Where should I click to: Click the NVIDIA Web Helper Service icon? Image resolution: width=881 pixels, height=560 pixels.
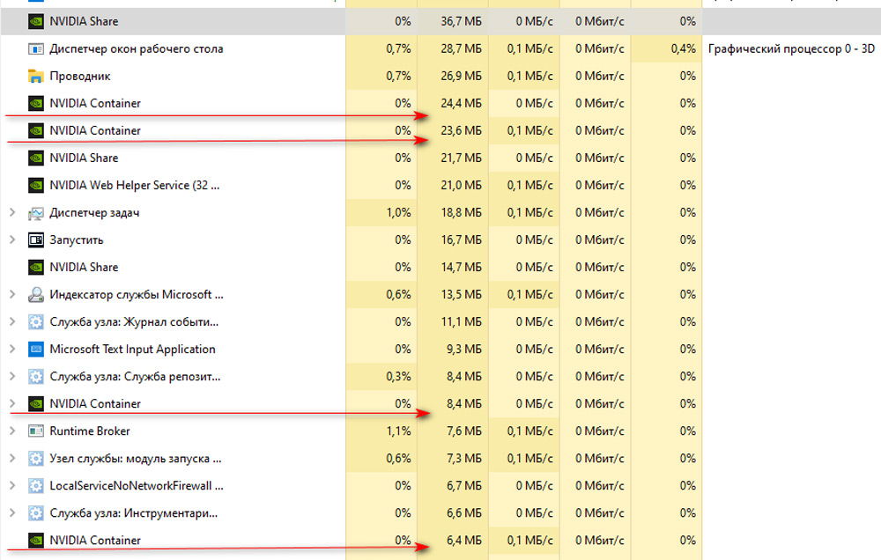coord(36,185)
